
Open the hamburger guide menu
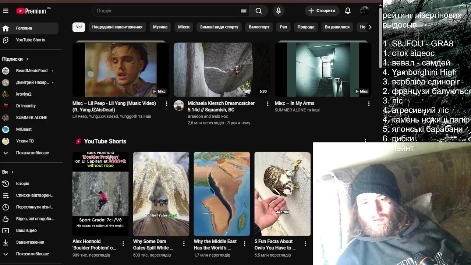6,11
